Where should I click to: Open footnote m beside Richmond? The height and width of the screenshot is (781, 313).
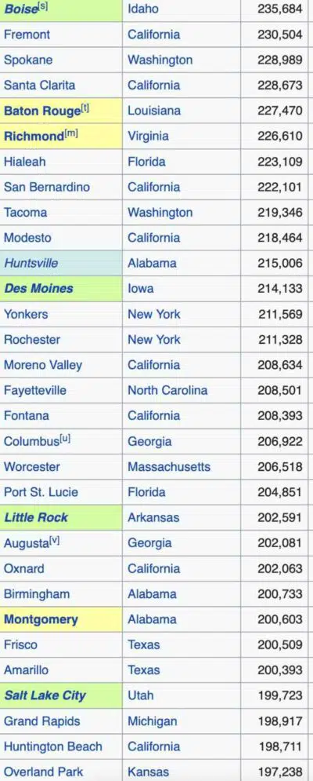click(71, 134)
